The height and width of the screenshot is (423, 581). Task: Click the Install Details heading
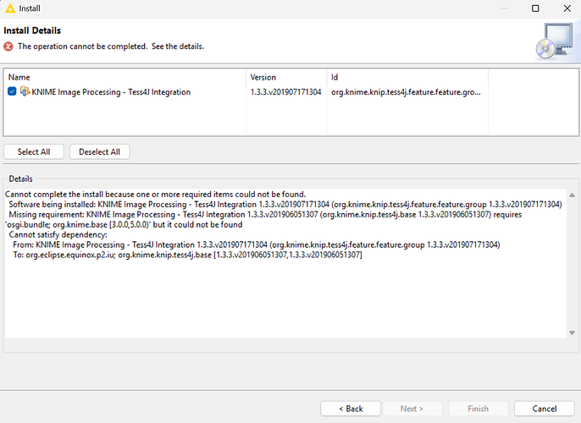(32, 30)
